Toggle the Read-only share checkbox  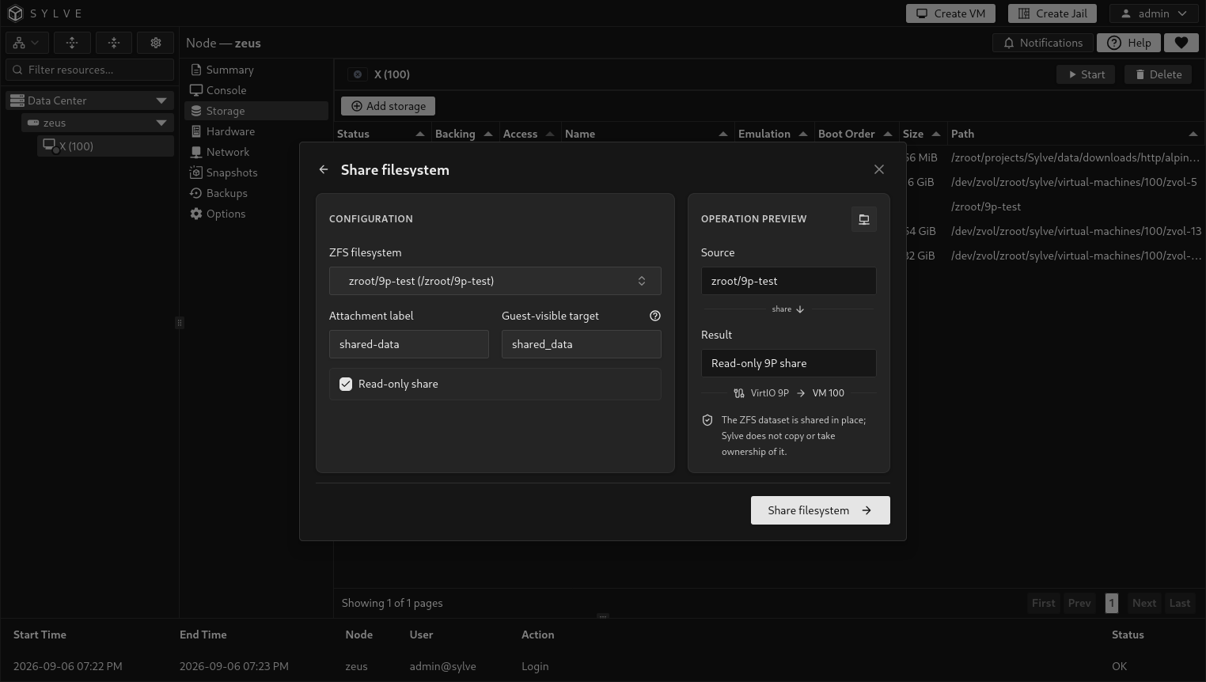346,384
